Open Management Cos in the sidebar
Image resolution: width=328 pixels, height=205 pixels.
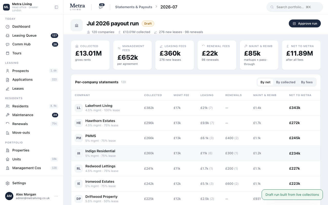point(32,168)
